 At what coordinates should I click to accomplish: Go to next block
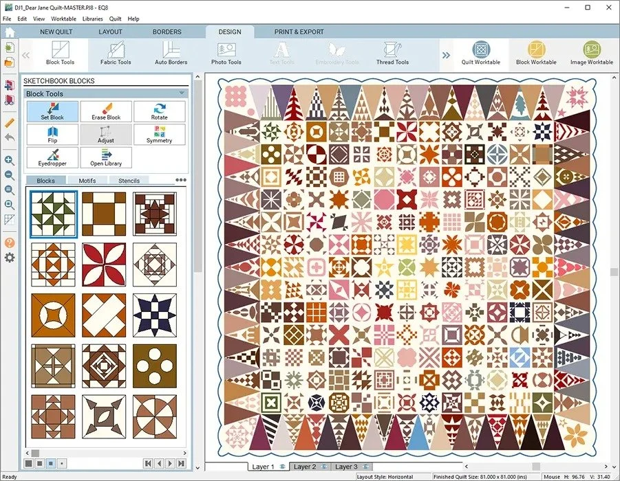pyautogui.click(x=171, y=463)
